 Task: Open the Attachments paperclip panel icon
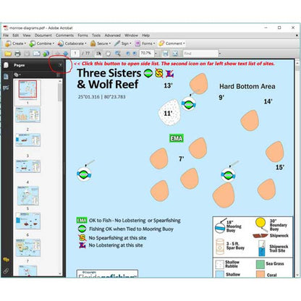pos(6,271)
